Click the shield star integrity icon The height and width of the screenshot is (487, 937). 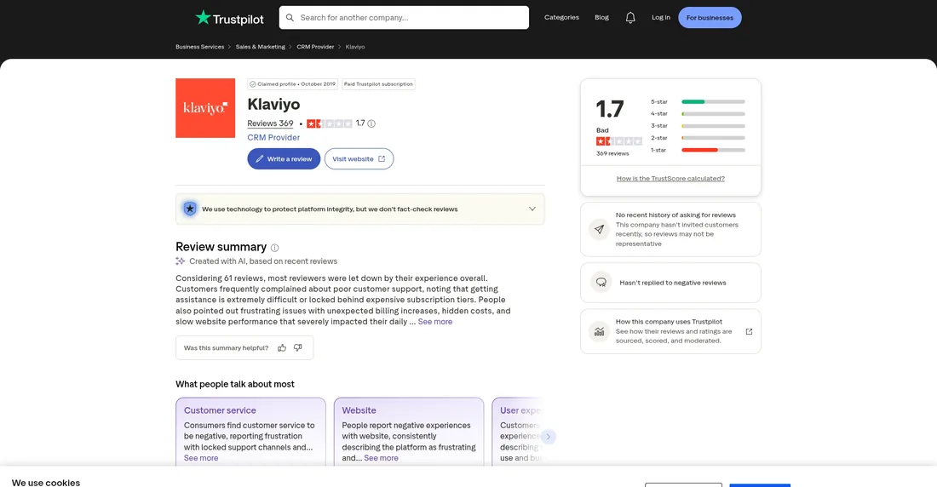pyautogui.click(x=189, y=209)
